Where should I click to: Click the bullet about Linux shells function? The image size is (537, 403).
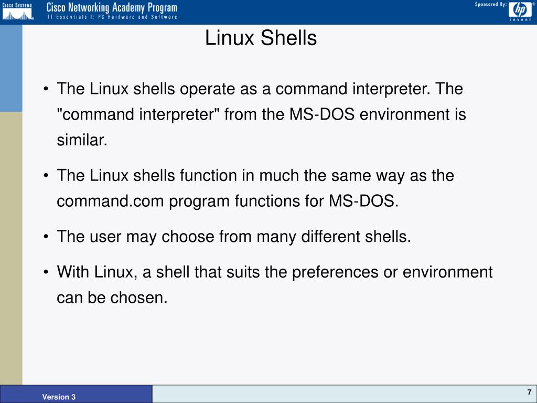point(249,188)
